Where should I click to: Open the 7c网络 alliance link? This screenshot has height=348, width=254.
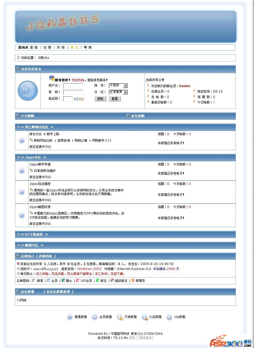pos(22,300)
